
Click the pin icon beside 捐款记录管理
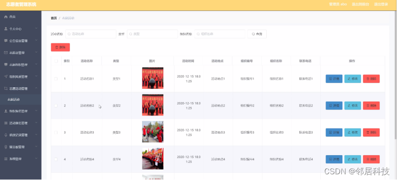6,135
